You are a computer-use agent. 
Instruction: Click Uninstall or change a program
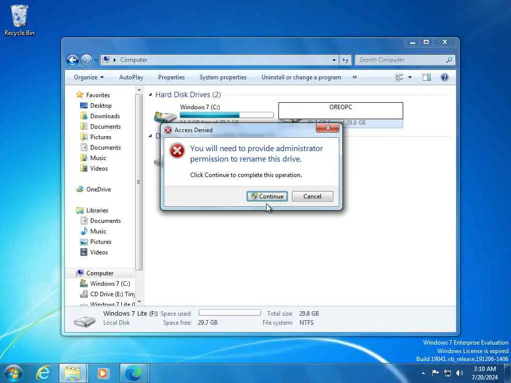coord(301,77)
